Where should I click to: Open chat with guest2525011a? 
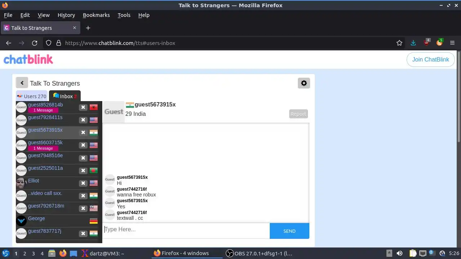click(45, 168)
